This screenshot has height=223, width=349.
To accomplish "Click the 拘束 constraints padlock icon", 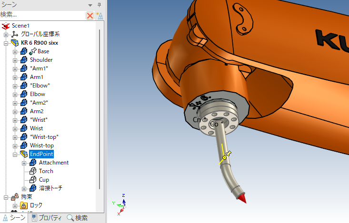I will (x=15, y=197).
